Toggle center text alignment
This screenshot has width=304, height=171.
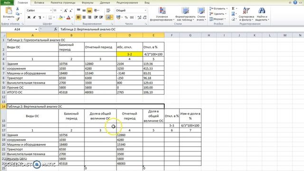[x=84, y=18]
